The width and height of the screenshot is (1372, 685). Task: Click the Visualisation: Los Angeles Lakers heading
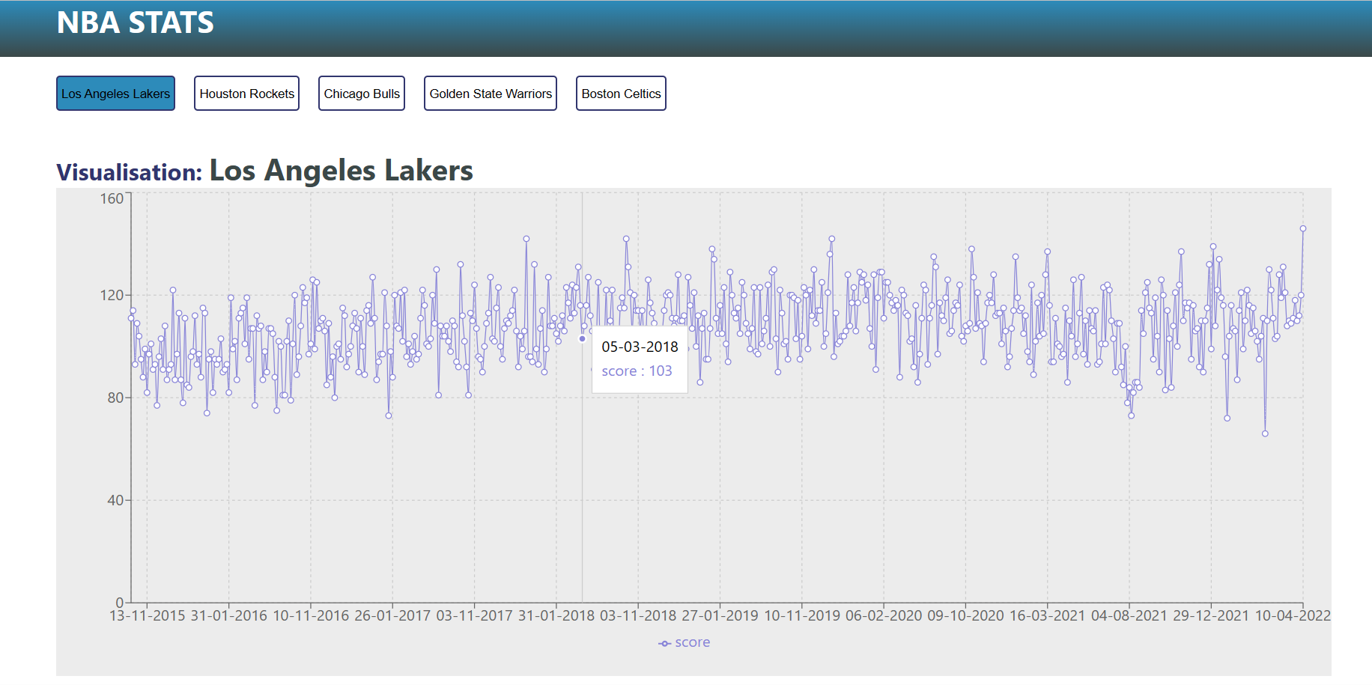(x=264, y=171)
